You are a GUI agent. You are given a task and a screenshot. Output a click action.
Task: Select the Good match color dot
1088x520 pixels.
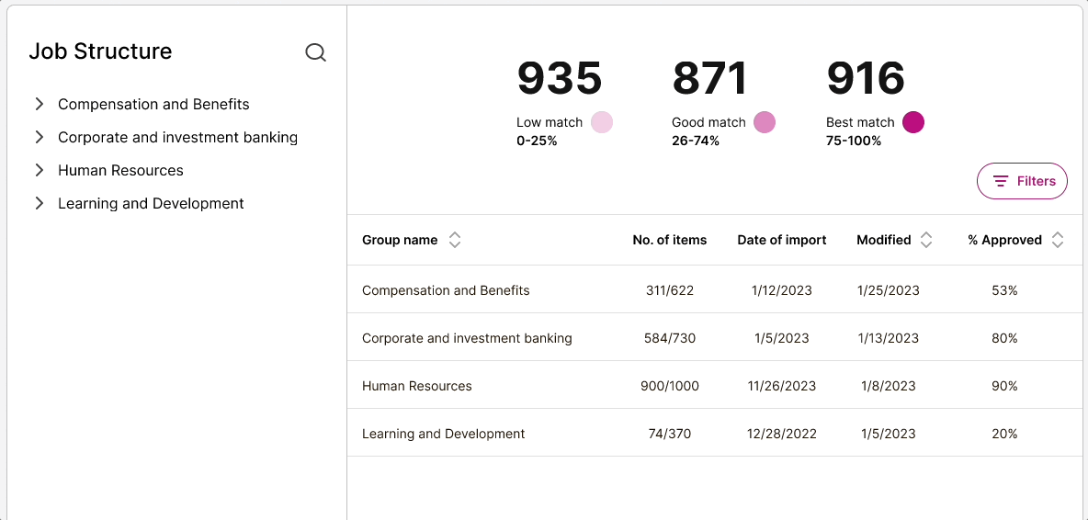tap(764, 122)
